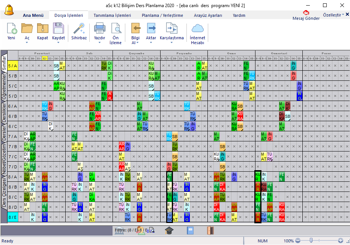Viewport: 350px width, 245px height.
Task: Expand the Bilgi Al dropdown arrow
Action: (x=138, y=43)
